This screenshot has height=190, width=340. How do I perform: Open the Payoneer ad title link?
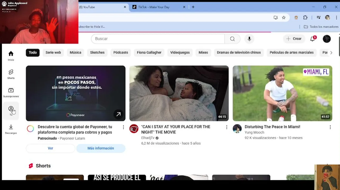(x=75, y=130)
